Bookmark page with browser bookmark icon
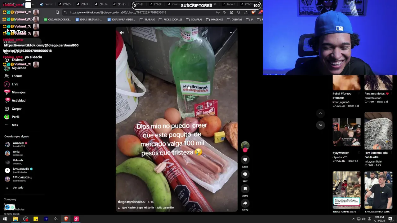Screen dimensions: 397x223 pos(57,12)
